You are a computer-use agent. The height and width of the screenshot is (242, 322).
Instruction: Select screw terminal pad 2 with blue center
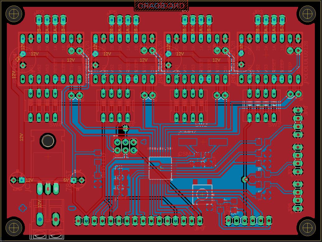pyautogui.click(x=40, y=220)
